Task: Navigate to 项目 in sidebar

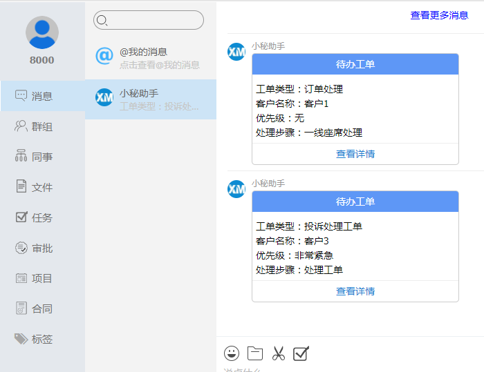Action: (41, 278)
